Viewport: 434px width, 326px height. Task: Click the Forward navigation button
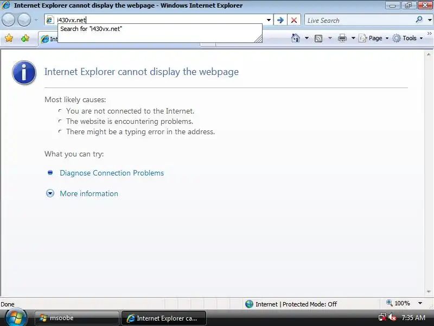pyautogui.click(x=24, y=20)
